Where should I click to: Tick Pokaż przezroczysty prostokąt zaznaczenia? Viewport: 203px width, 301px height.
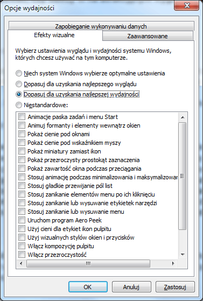pos(22,160)
